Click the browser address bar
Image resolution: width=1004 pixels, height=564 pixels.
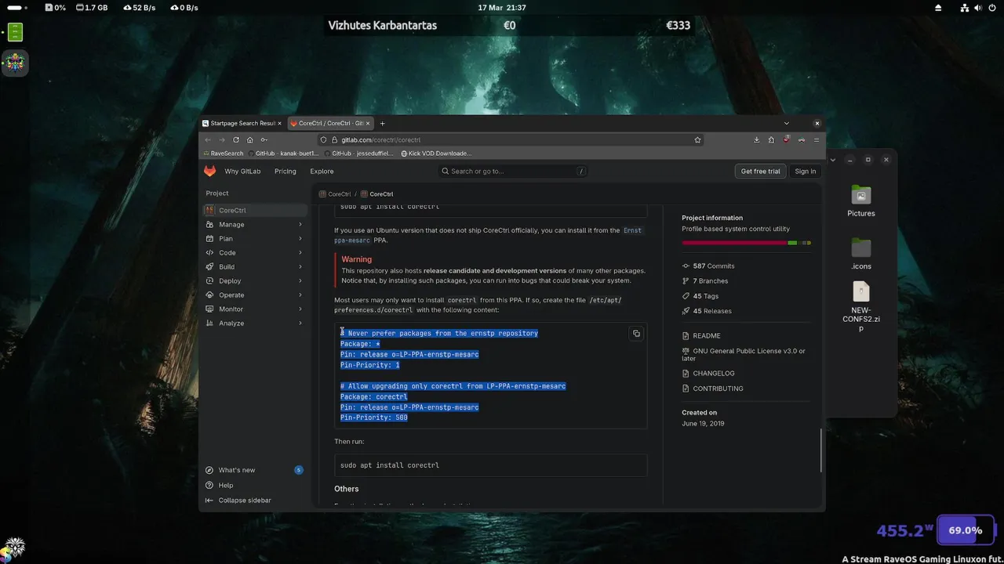point(510,139)
